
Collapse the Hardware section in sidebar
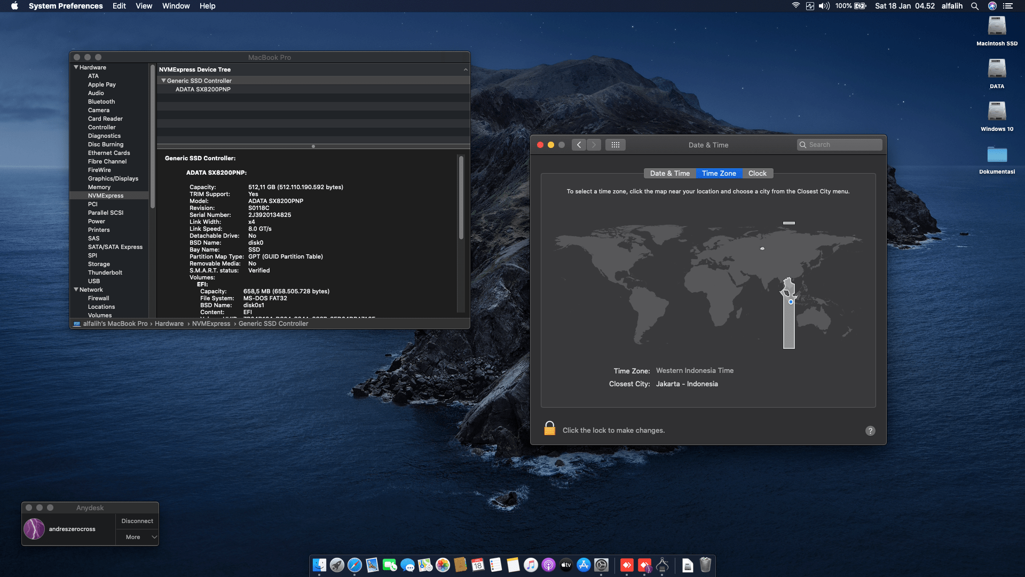coord(76,67)
